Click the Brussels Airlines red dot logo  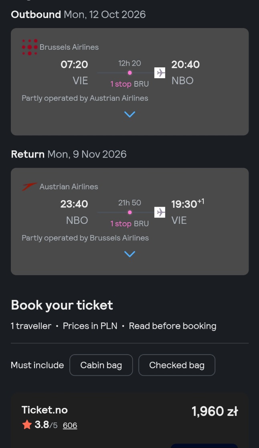[x=30, y=47]
